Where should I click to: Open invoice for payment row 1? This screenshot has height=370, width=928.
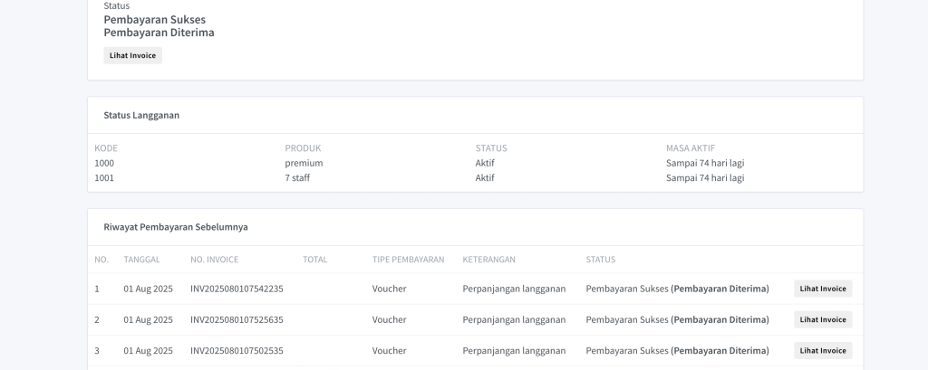click(x=823, y=289)
